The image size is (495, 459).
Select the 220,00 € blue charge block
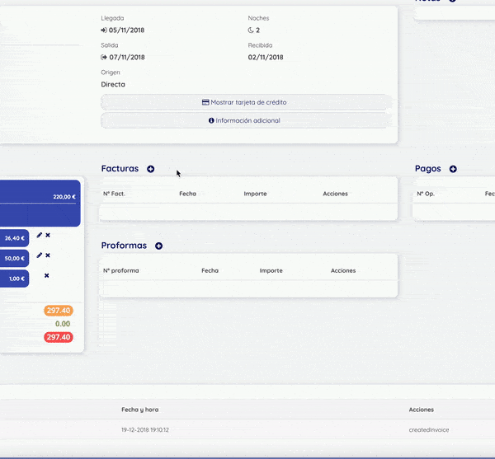click(40, 204)
